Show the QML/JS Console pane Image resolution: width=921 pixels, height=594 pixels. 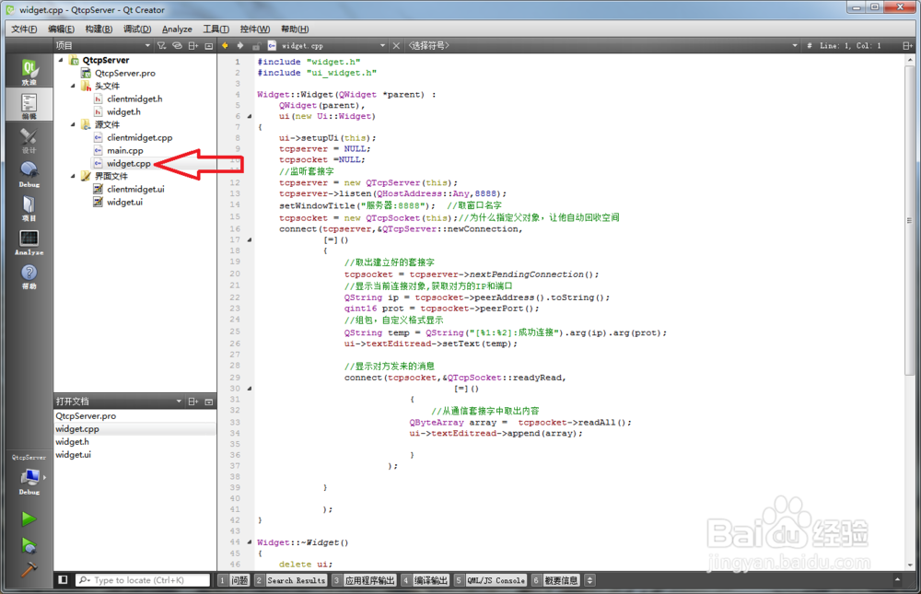click(490, 580)
